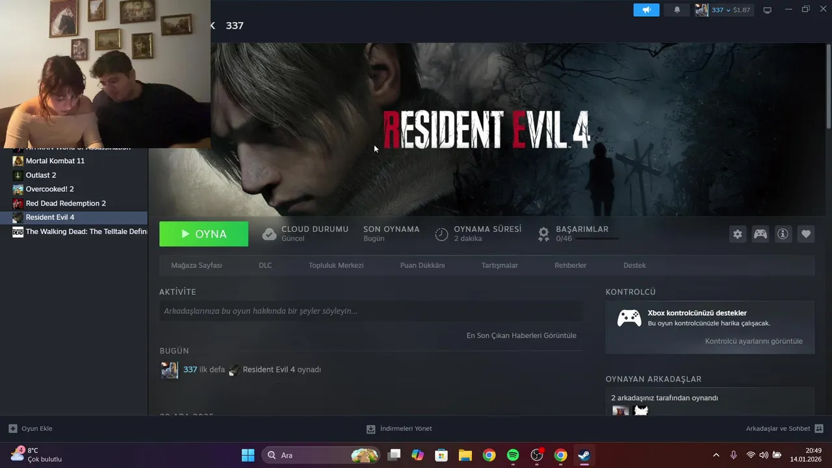The width and height of the screenshot is (832, 468).
Task: Open the 337 profile avatar
Action: point(701,10)
